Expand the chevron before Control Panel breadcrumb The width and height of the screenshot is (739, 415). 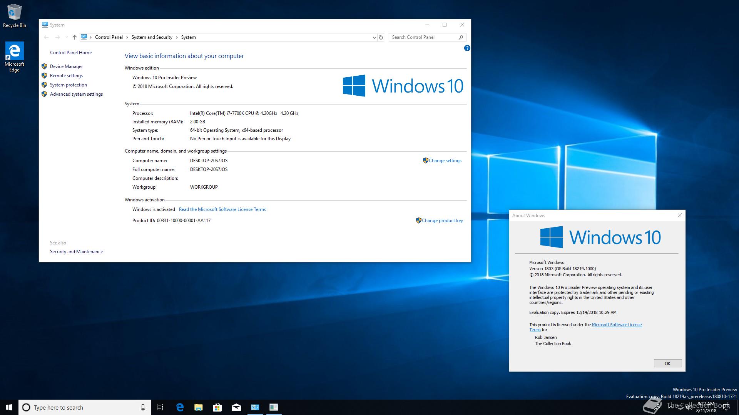click(91, 37)
